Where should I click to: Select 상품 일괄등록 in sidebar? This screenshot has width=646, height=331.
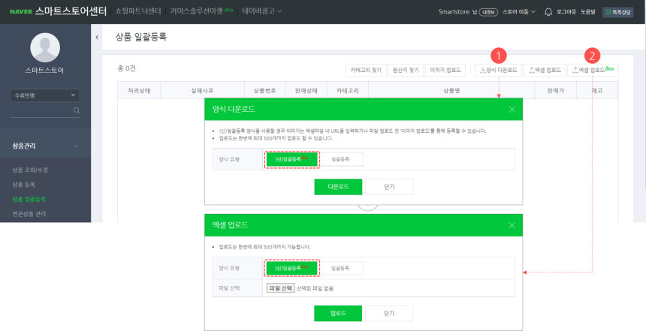point(29,199)
